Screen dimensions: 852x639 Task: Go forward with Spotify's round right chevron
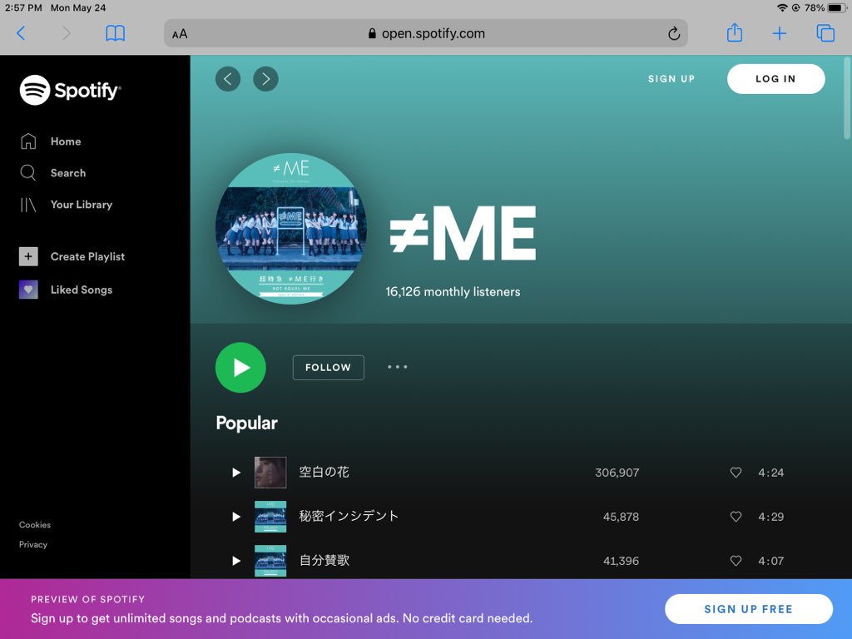265,79
